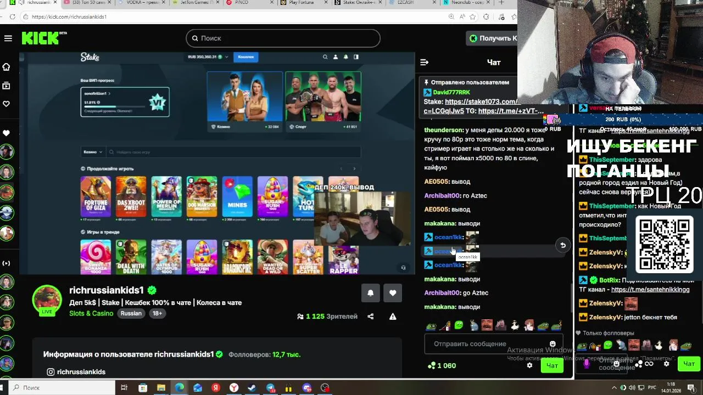Open the richrussiankids Instagram link

(x=76, y=372)
